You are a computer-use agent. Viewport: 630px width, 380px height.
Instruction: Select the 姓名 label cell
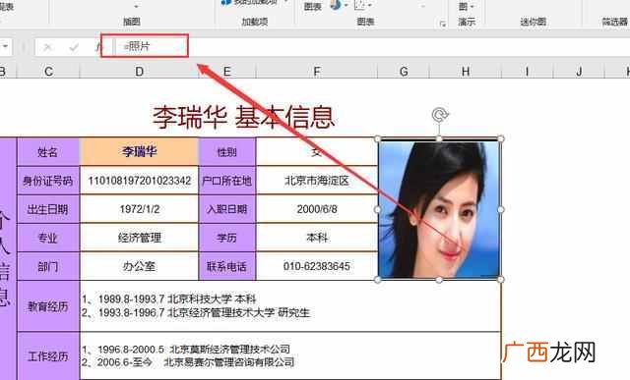48,151
